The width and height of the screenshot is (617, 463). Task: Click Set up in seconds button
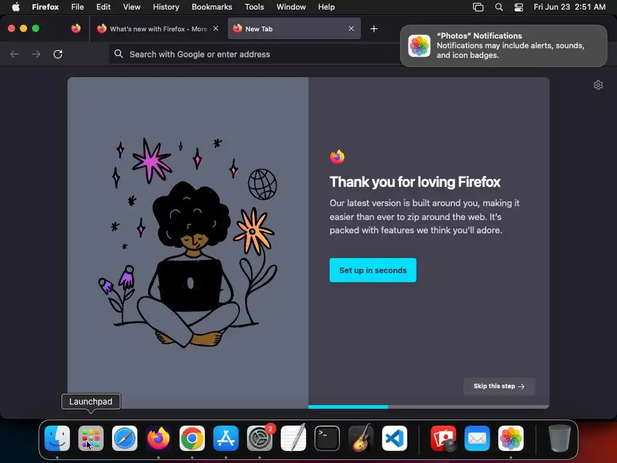[x=372, y=270]
